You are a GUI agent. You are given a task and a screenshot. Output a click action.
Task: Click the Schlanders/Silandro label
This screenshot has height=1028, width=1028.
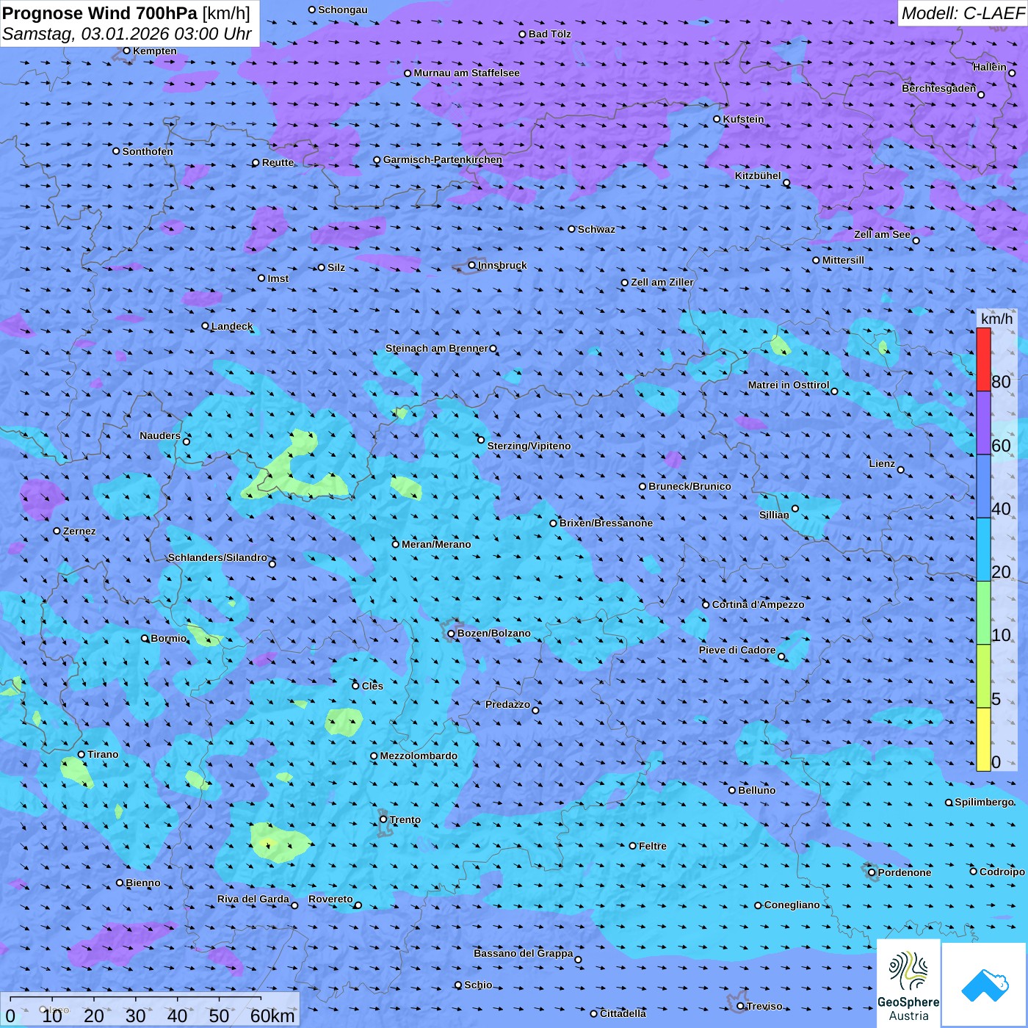coord(217,557)
